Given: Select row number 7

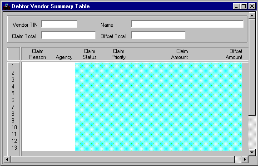Looking at the screenshot, I should click(13, 107).
